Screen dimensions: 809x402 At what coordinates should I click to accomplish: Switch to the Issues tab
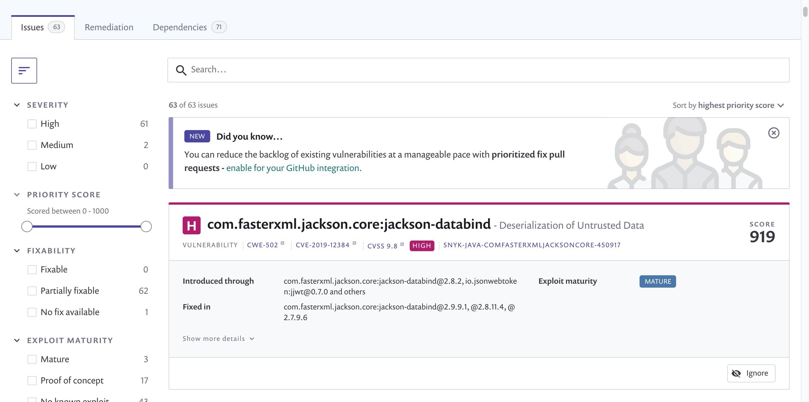pos(43,27)
